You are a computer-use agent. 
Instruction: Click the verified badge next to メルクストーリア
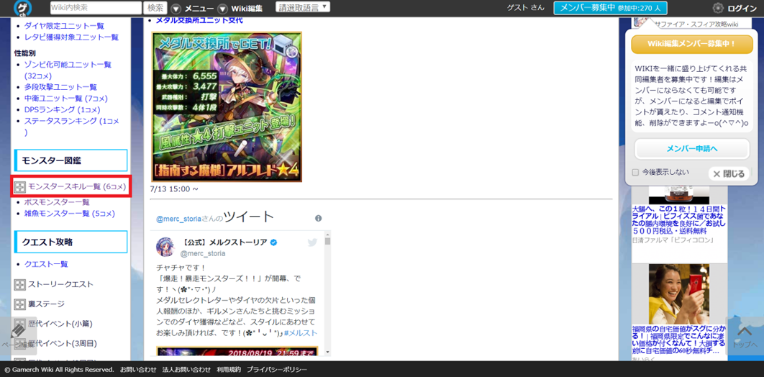pyautogui.click(x=274, y=242)
